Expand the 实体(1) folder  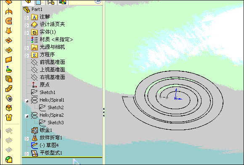tap(27, 33)
